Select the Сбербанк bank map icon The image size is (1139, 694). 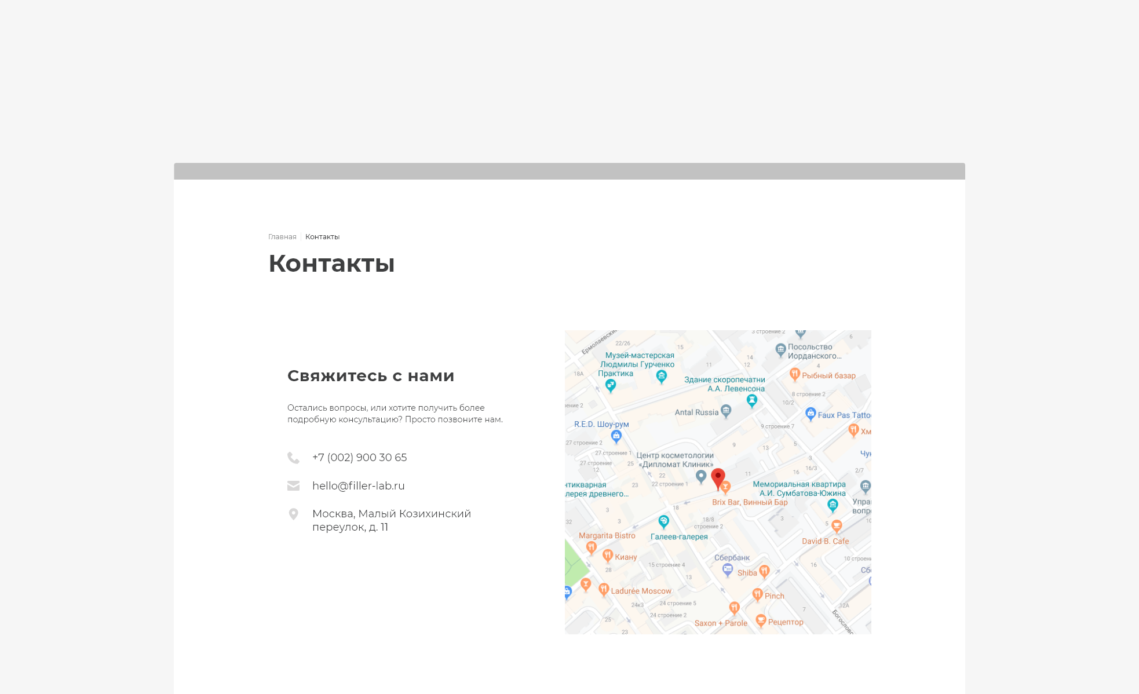coord(728,570)
